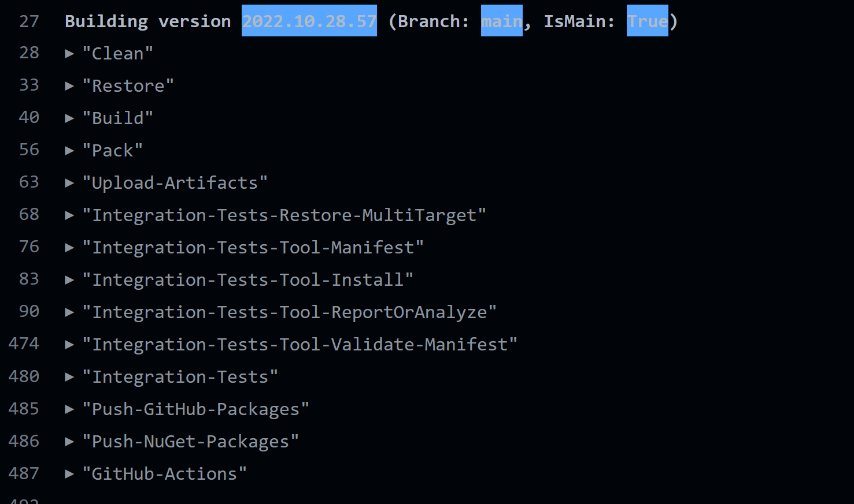854x504 pixels.
Task: Open the "Push-NuGet-Packages" log group
Action: click(x=69, y=442)
